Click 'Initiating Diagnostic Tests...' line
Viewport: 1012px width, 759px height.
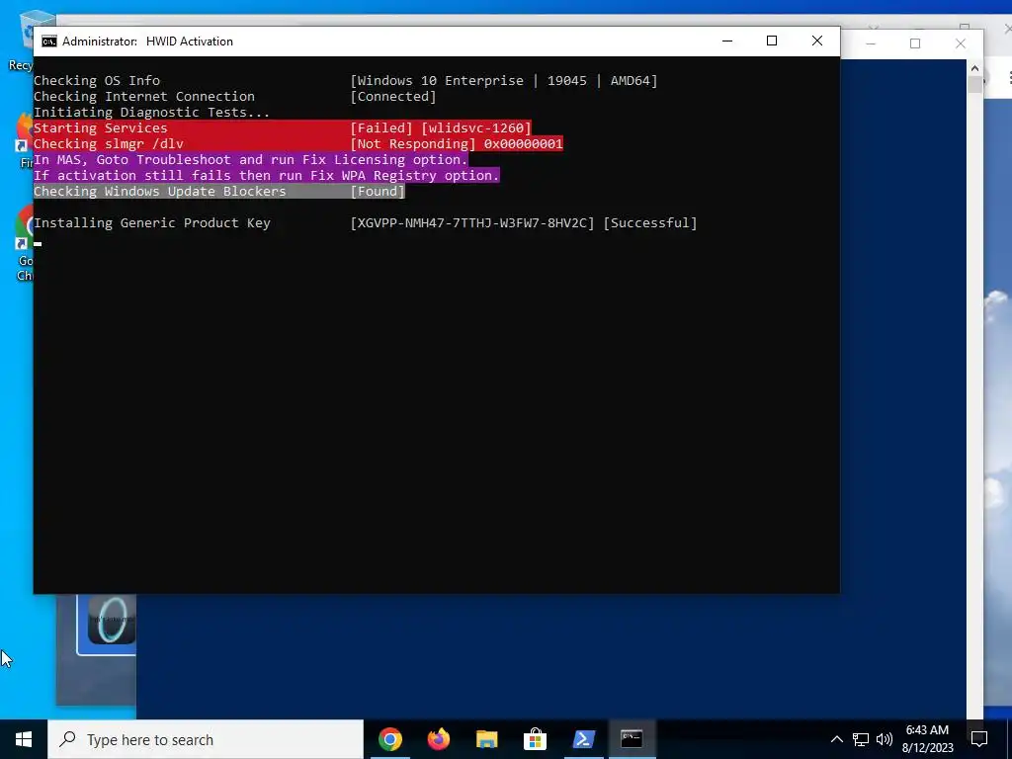(x=151, y=113)
